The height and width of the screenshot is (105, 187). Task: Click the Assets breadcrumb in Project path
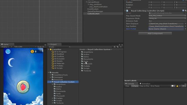click(x=82, y=49)
